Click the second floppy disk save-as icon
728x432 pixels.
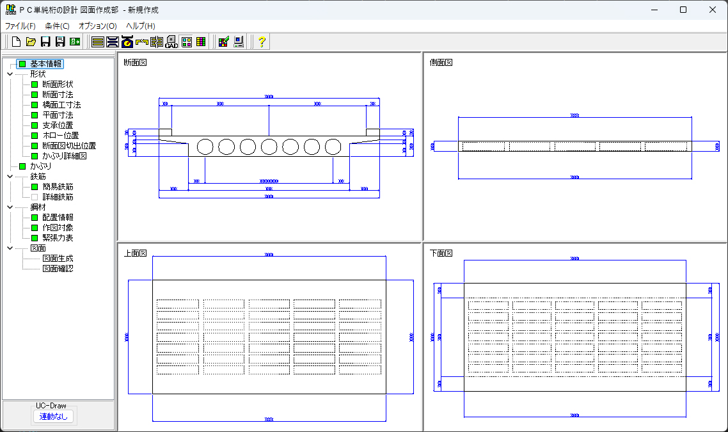[60, 42]
